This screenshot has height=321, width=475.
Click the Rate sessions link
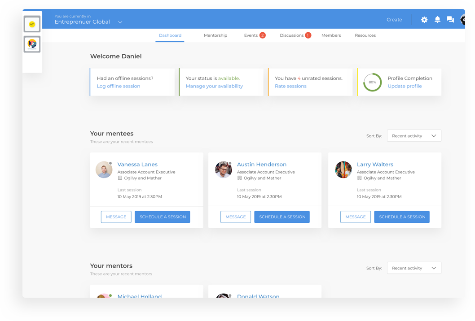pos(290,86)
